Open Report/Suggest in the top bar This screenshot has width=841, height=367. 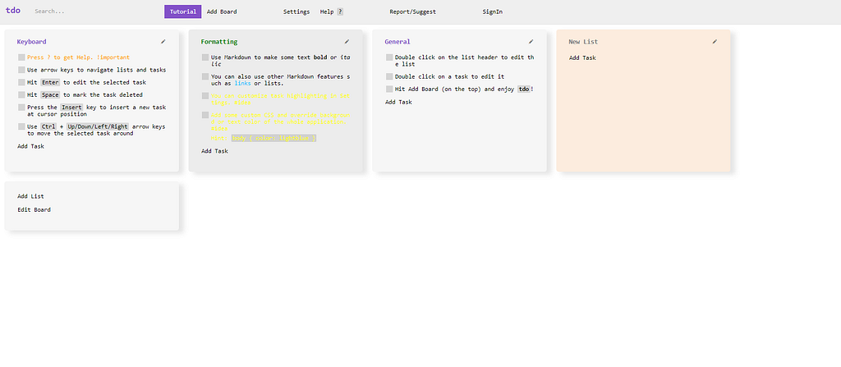click(x=413, y=11)
